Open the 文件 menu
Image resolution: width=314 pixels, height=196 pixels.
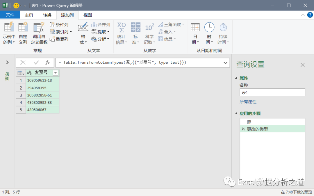click(10, 15)
